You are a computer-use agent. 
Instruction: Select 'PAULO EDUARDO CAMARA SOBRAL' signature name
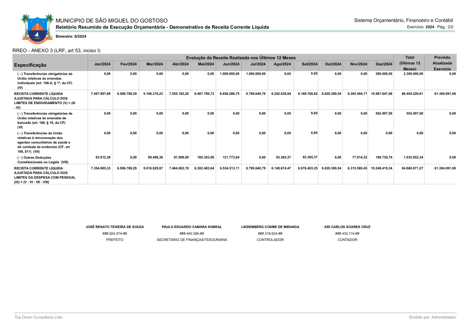192,227
